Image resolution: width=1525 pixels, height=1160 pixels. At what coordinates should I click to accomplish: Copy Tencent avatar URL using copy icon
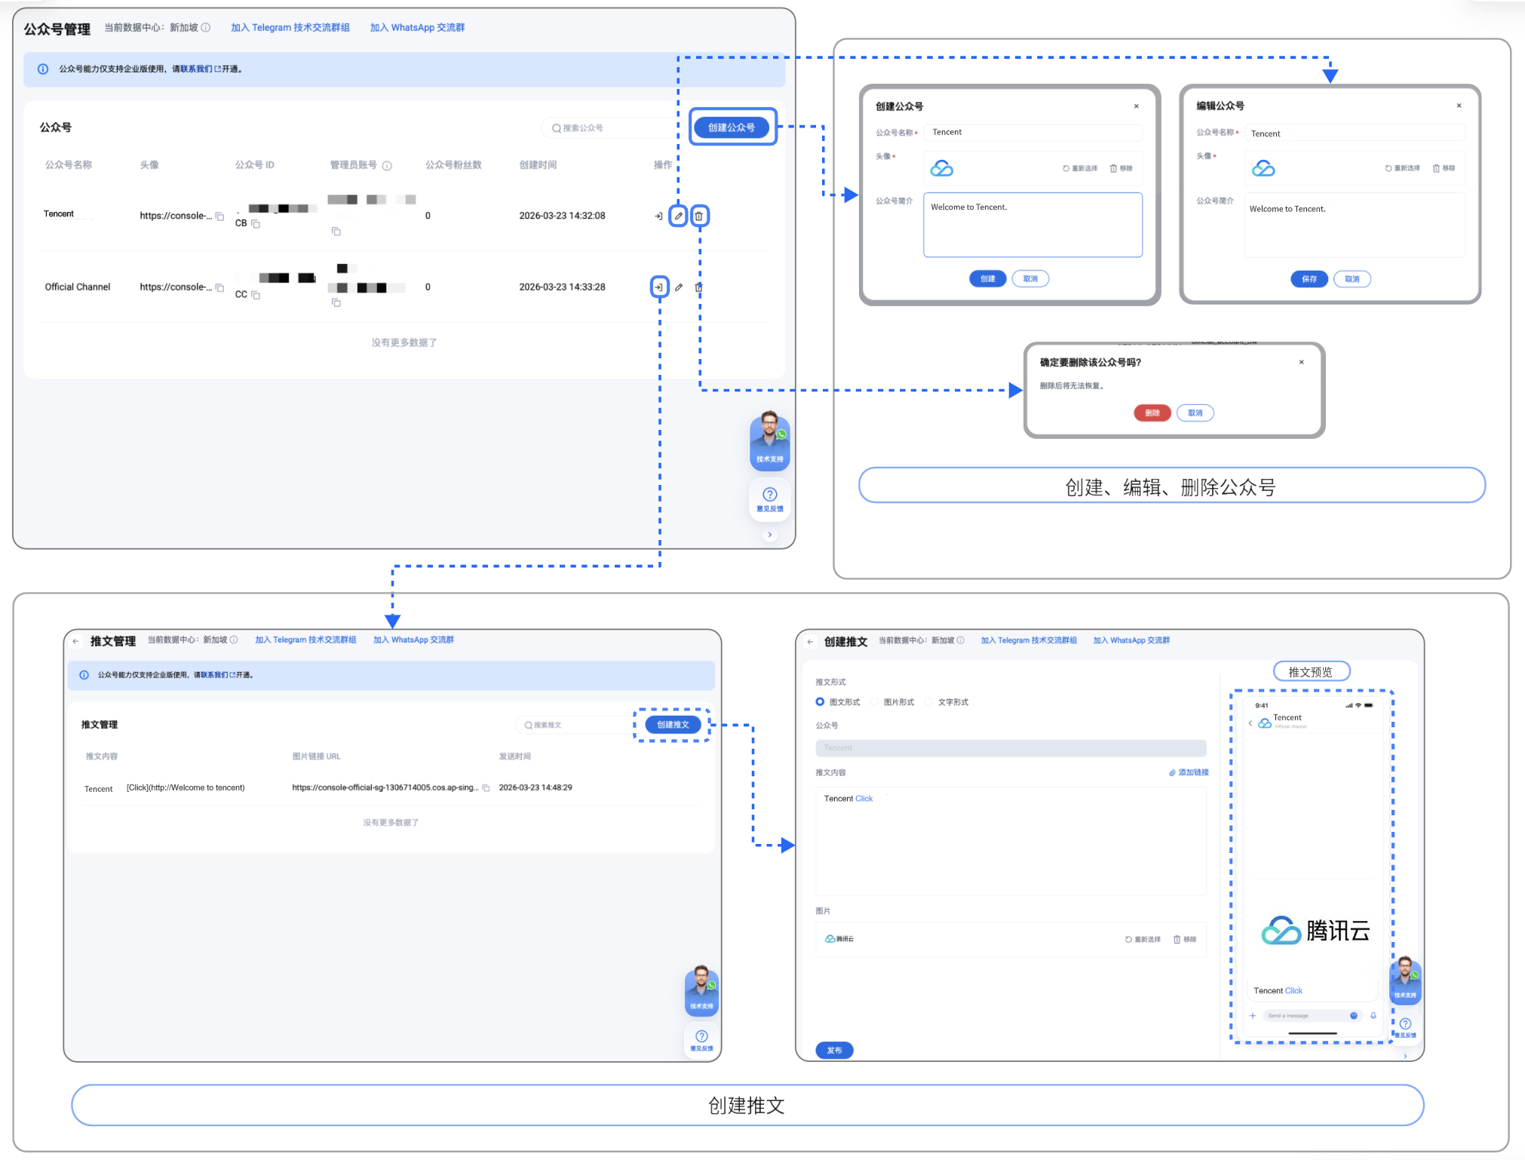click(219, 216)
